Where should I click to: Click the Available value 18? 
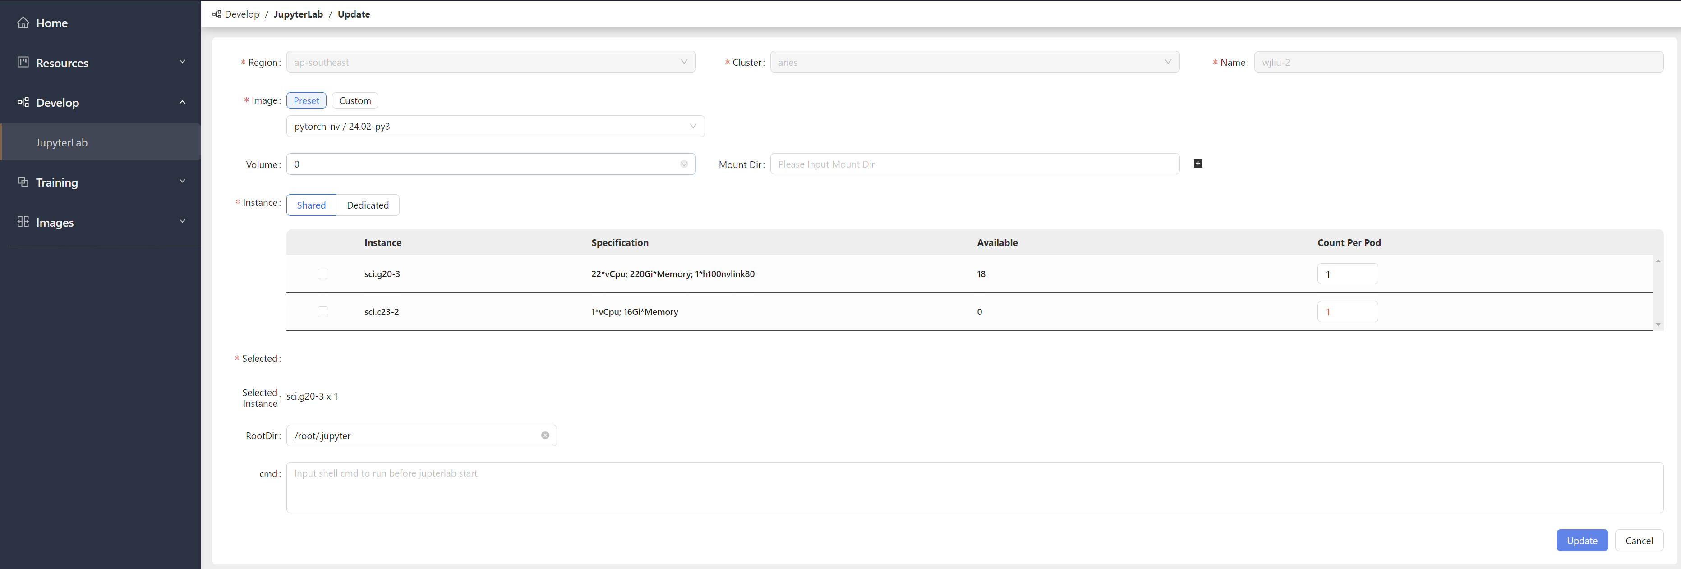coord(981,274)
